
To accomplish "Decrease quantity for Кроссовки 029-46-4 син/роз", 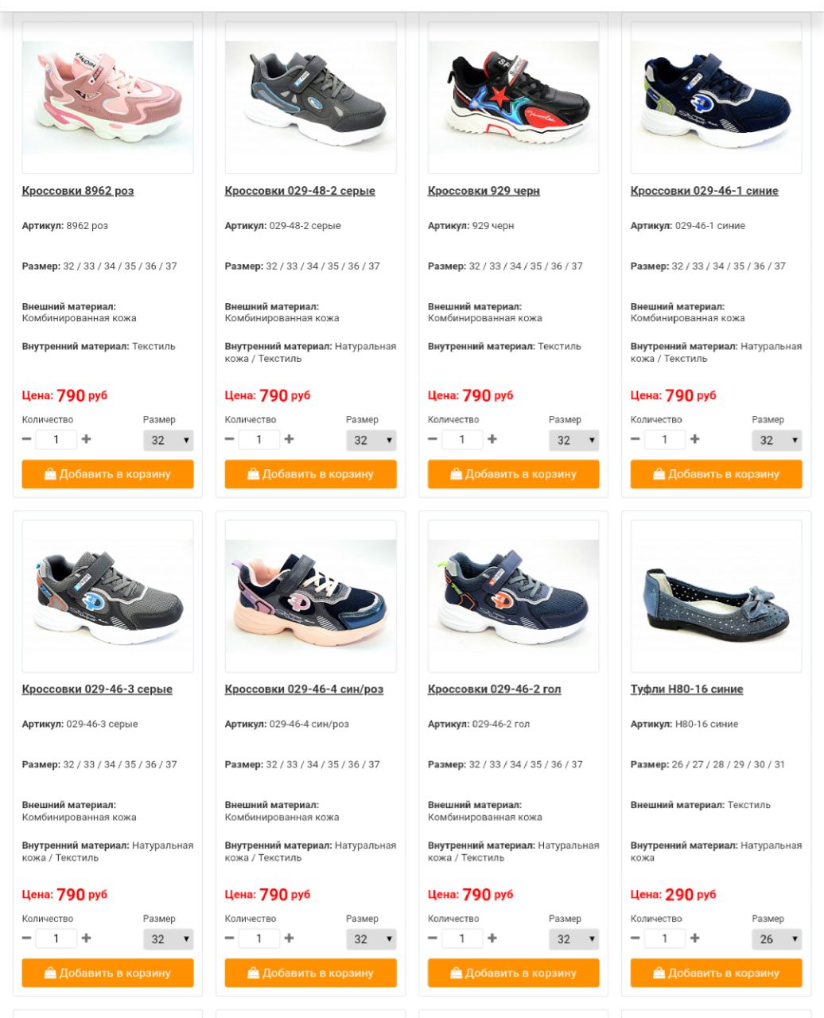I will click(x=230, y=938).
